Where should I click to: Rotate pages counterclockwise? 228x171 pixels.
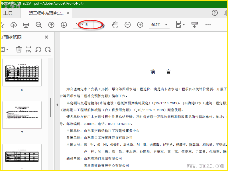38,50
